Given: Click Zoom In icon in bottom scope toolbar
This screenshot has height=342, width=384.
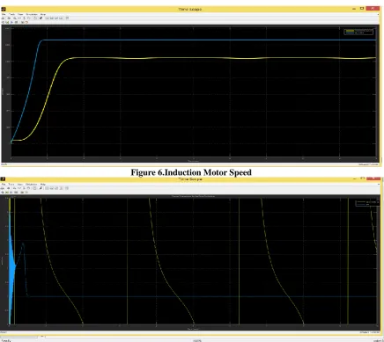Looking at the screenshot, I should 14,188.
